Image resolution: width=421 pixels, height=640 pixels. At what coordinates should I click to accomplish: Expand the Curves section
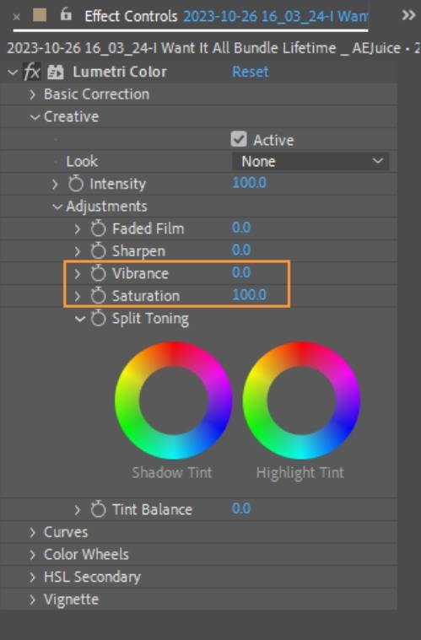[x=33, y=533]
